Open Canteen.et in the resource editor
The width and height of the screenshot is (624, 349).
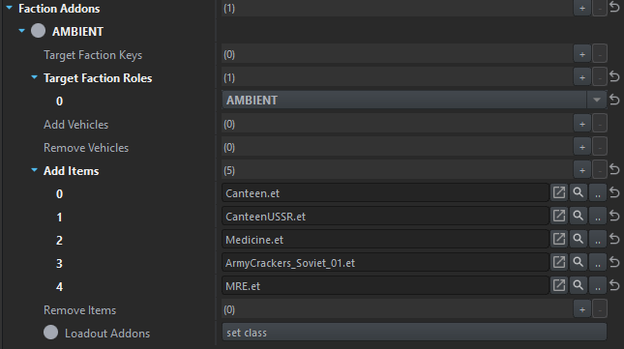559,192
